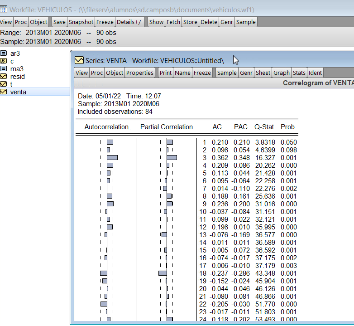Click the workfile Sample 2013M01 2020M06 line

click(58, 42)
